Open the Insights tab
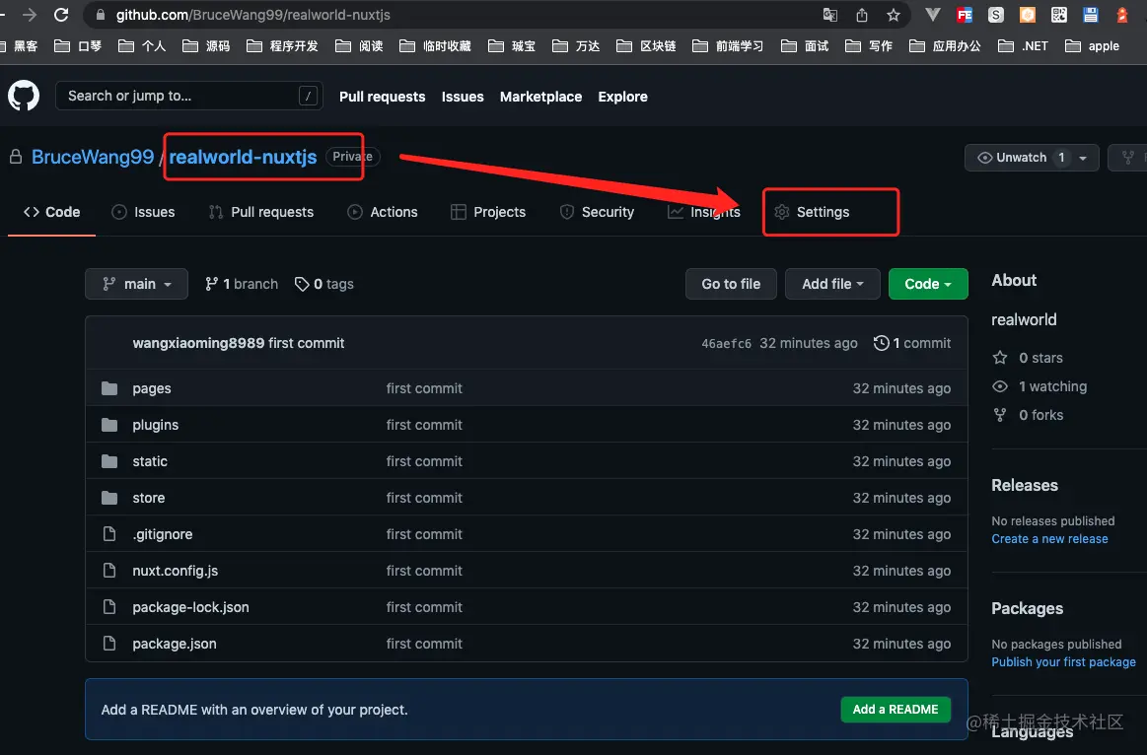Image resolution: width=1147 pixels, height=755 pixels. pyautogui.click(x=704, y=212)
